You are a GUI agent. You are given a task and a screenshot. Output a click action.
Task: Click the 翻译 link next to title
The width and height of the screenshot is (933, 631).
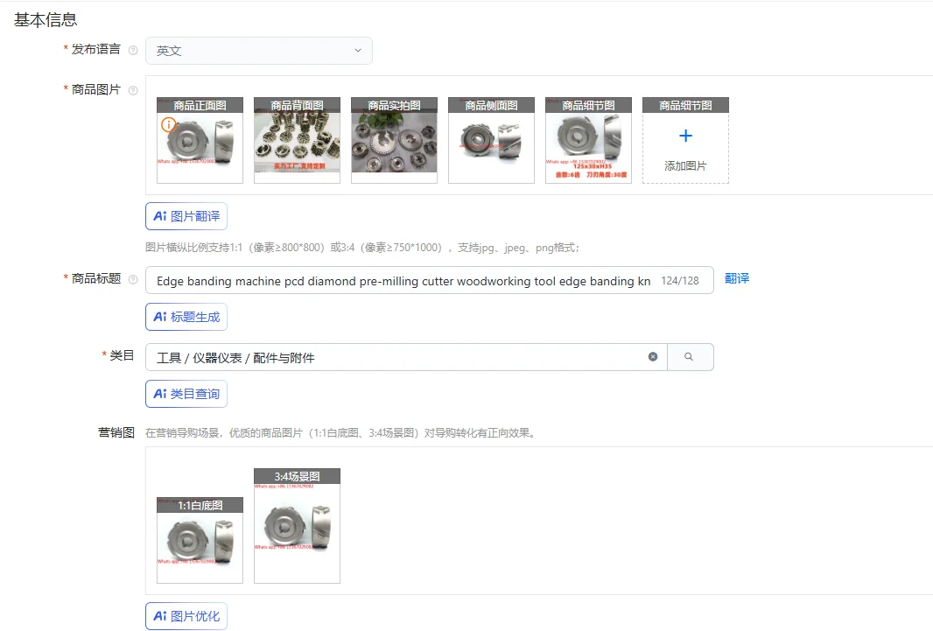click(737, 278)
